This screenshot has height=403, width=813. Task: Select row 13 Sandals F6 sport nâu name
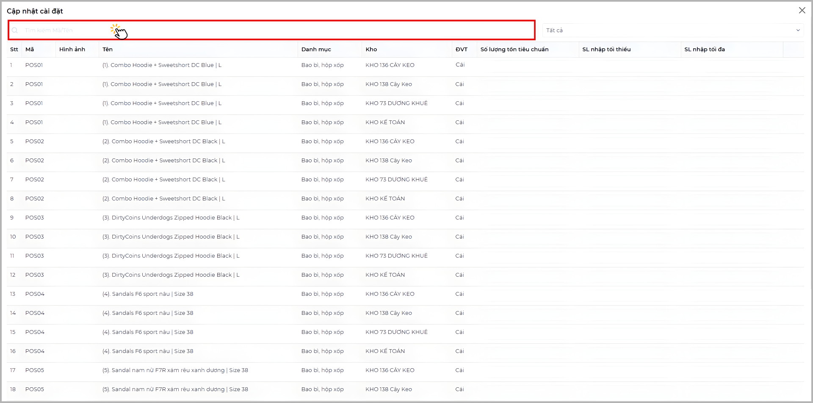point(148,294)
